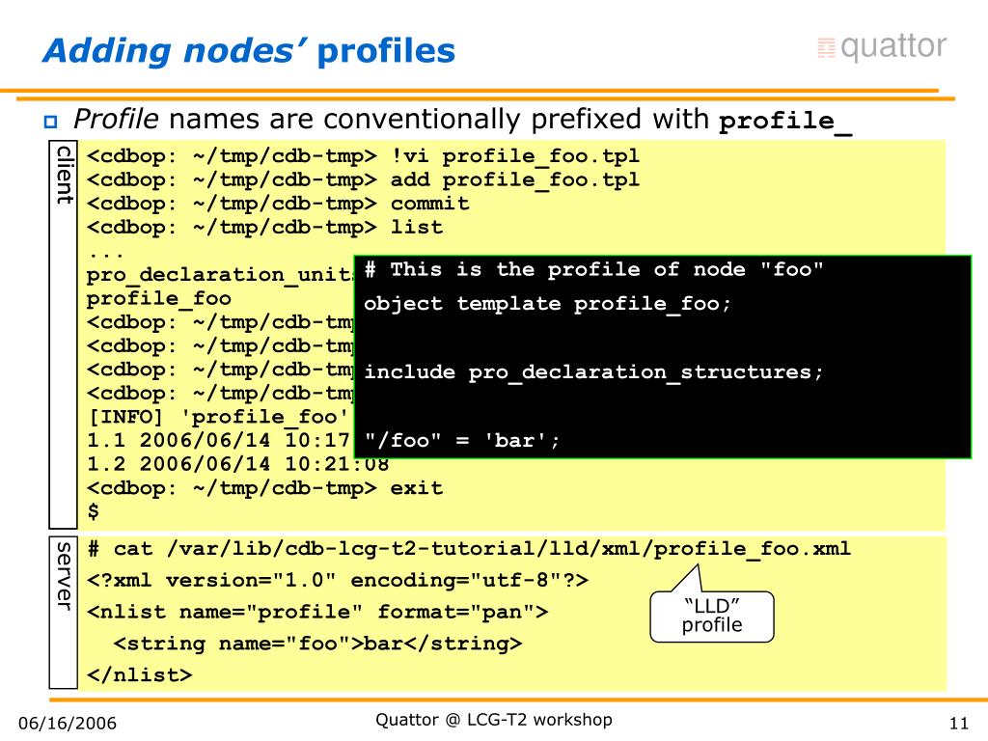The image size is (988, 741).
Task: Click the line '!vi profile_foo.tpl'
Action: (x=363, y=155)
